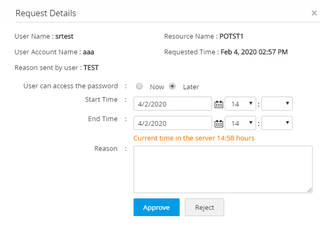Click the "Now" option label text
320x225 pixels.
[157, 87]
